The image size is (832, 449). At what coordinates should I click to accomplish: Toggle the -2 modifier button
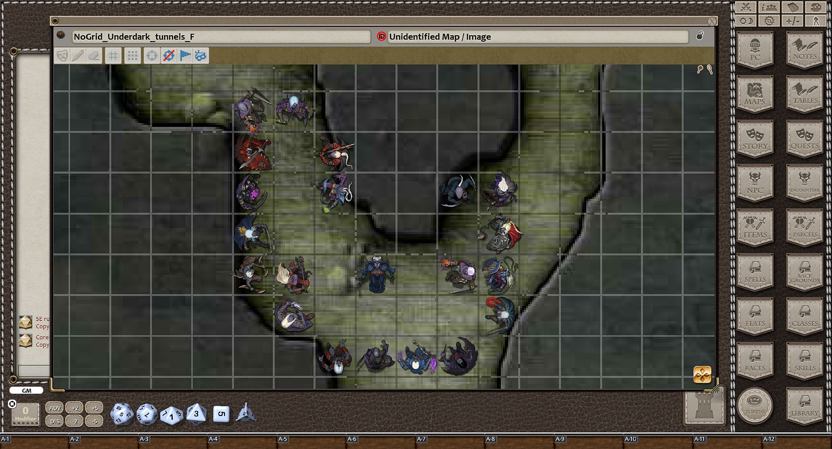[x=75, y=422]
